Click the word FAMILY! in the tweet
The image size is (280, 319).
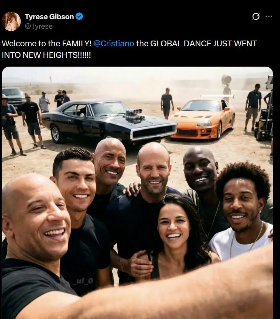click(77, 43)
